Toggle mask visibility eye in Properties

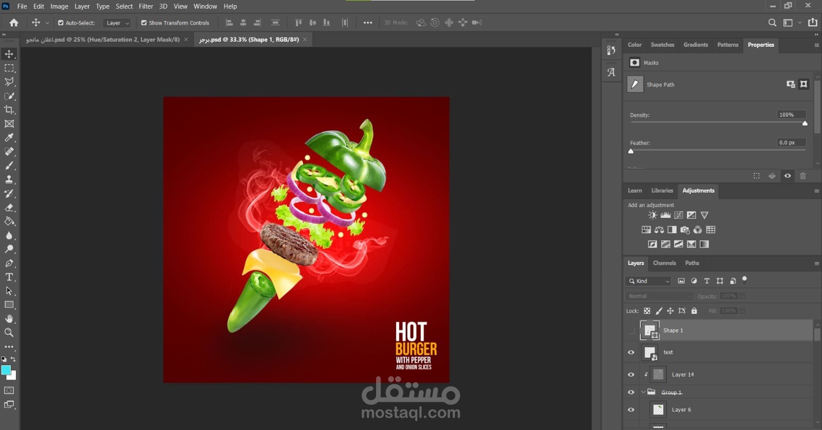[x=788, y=176]
